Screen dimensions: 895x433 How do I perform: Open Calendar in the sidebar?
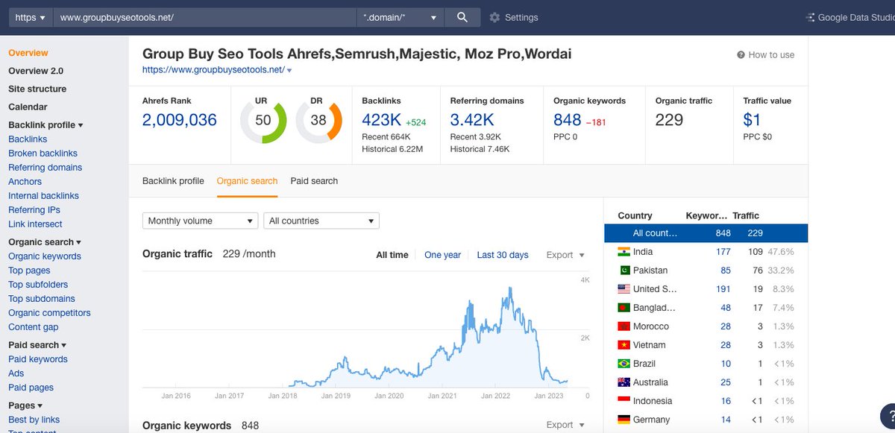point(28,107)
